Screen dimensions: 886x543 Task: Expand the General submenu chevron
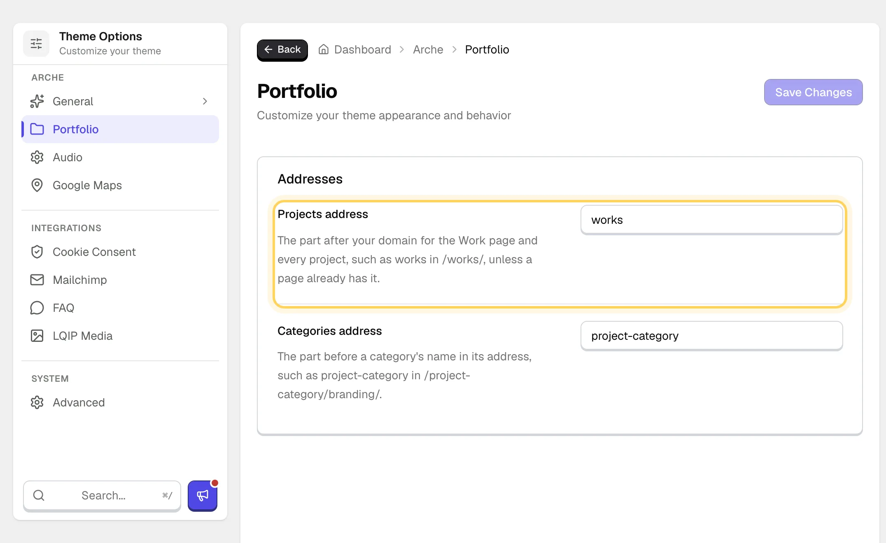pyautogui.click(x=205, y=101)
